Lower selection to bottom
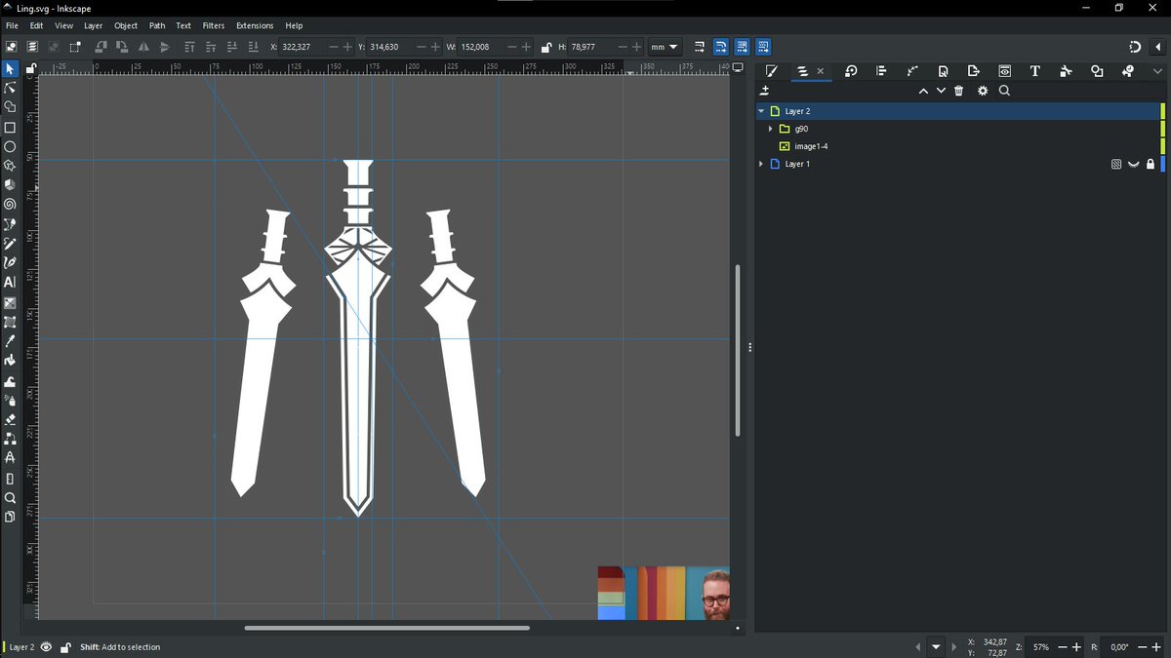1171x658 pixels. [x=253, y=47]
